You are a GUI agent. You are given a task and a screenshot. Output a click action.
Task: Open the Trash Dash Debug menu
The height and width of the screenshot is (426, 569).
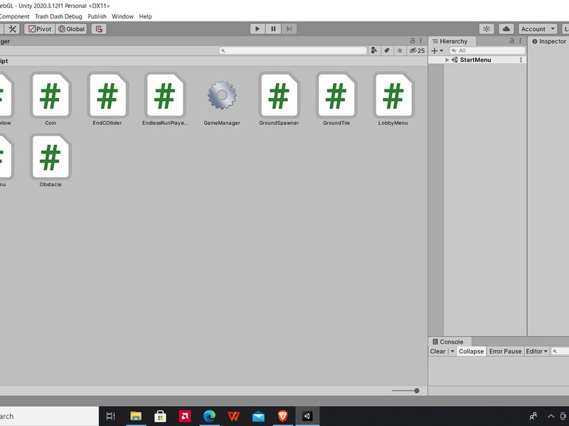[58, 16]
